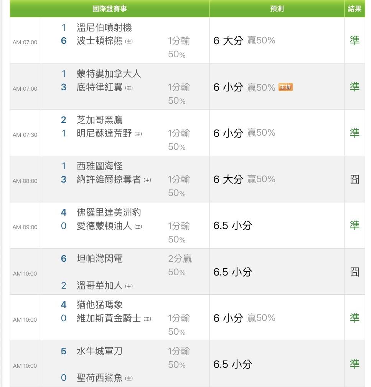Click the 囧 result for 西雅圖海怪 game
The width and height of the screenshot is (371, 387).
click(355, 179)
